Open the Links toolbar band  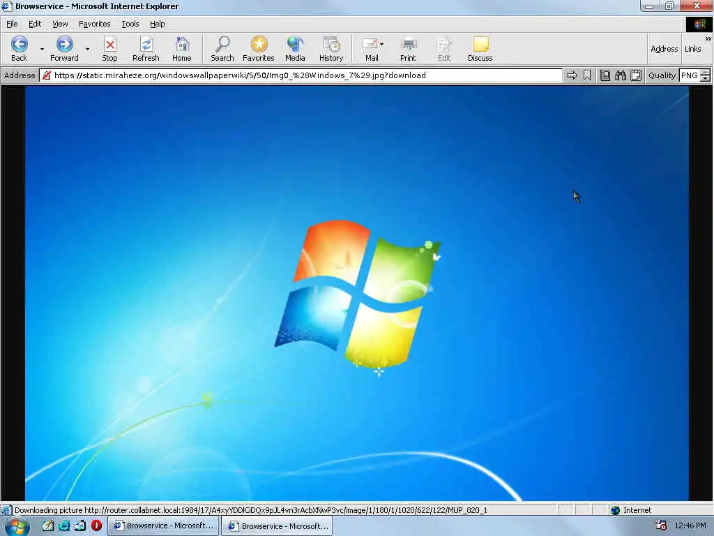point(692,49)
